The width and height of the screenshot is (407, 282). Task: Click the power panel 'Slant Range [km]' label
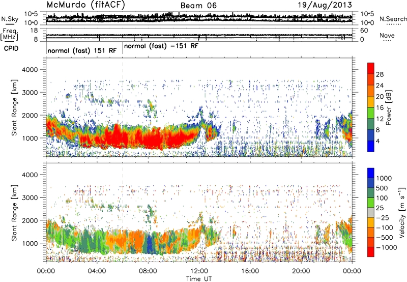point(15,108)
